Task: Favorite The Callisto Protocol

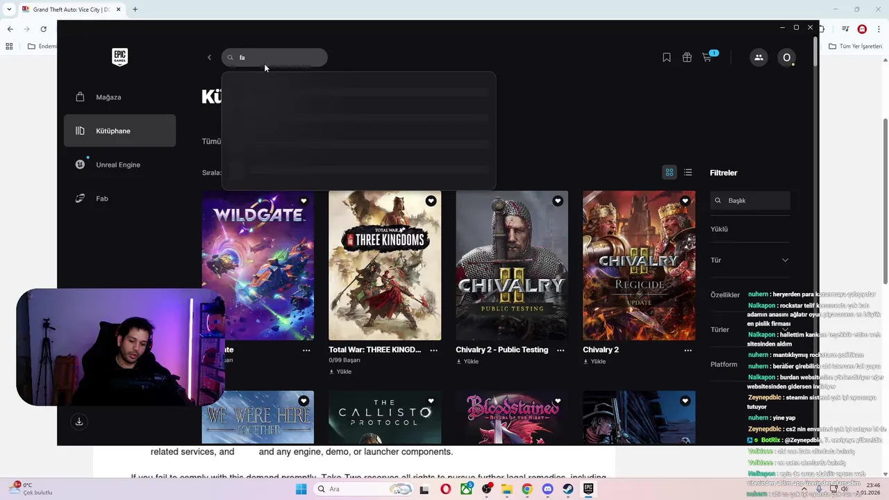Action: pyautogui.click(x=431, y=401)
